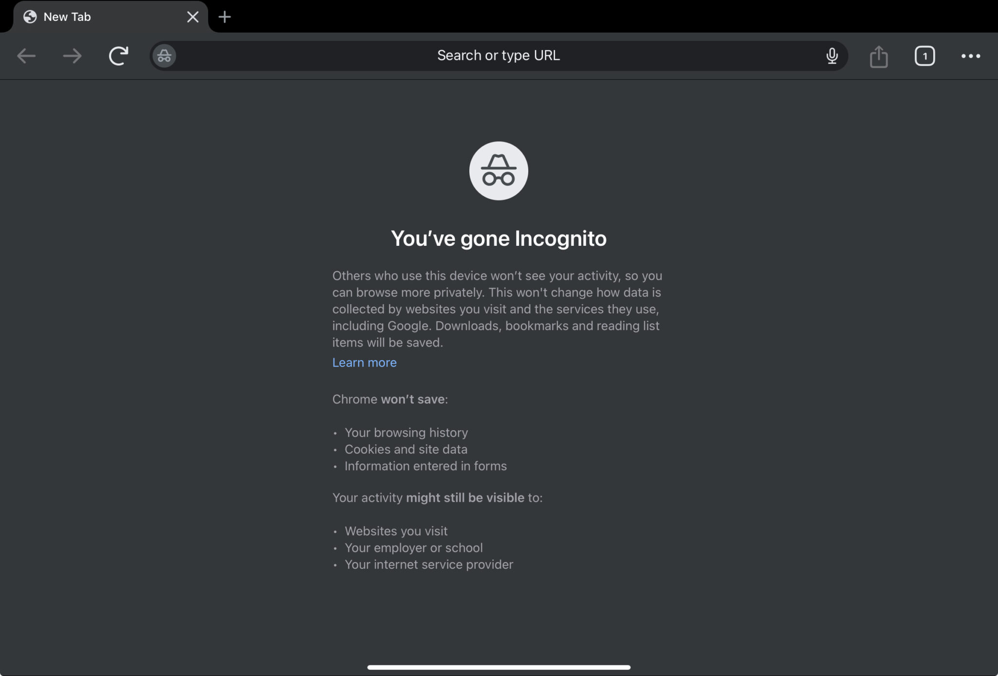This screenshot has height=676, width=998.
Task: Click the close tab X button
Action: pyautogui.click(x=192, y=17)
